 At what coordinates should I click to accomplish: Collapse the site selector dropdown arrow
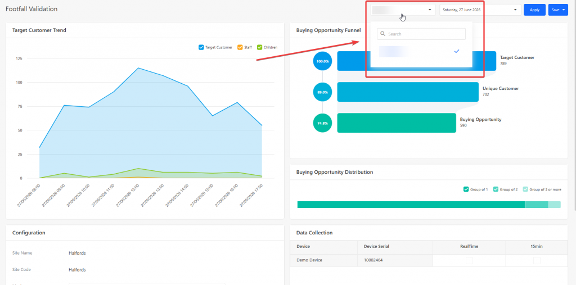pyautogui.click(x=430, y=10)
